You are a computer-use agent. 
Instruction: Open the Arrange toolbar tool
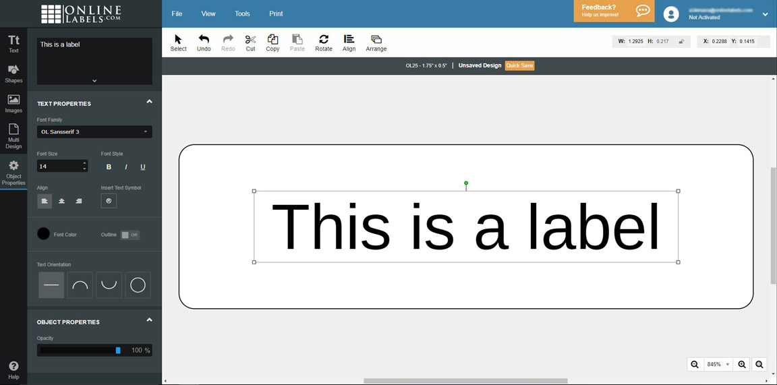pyautogui.click(x=376, y=42)
